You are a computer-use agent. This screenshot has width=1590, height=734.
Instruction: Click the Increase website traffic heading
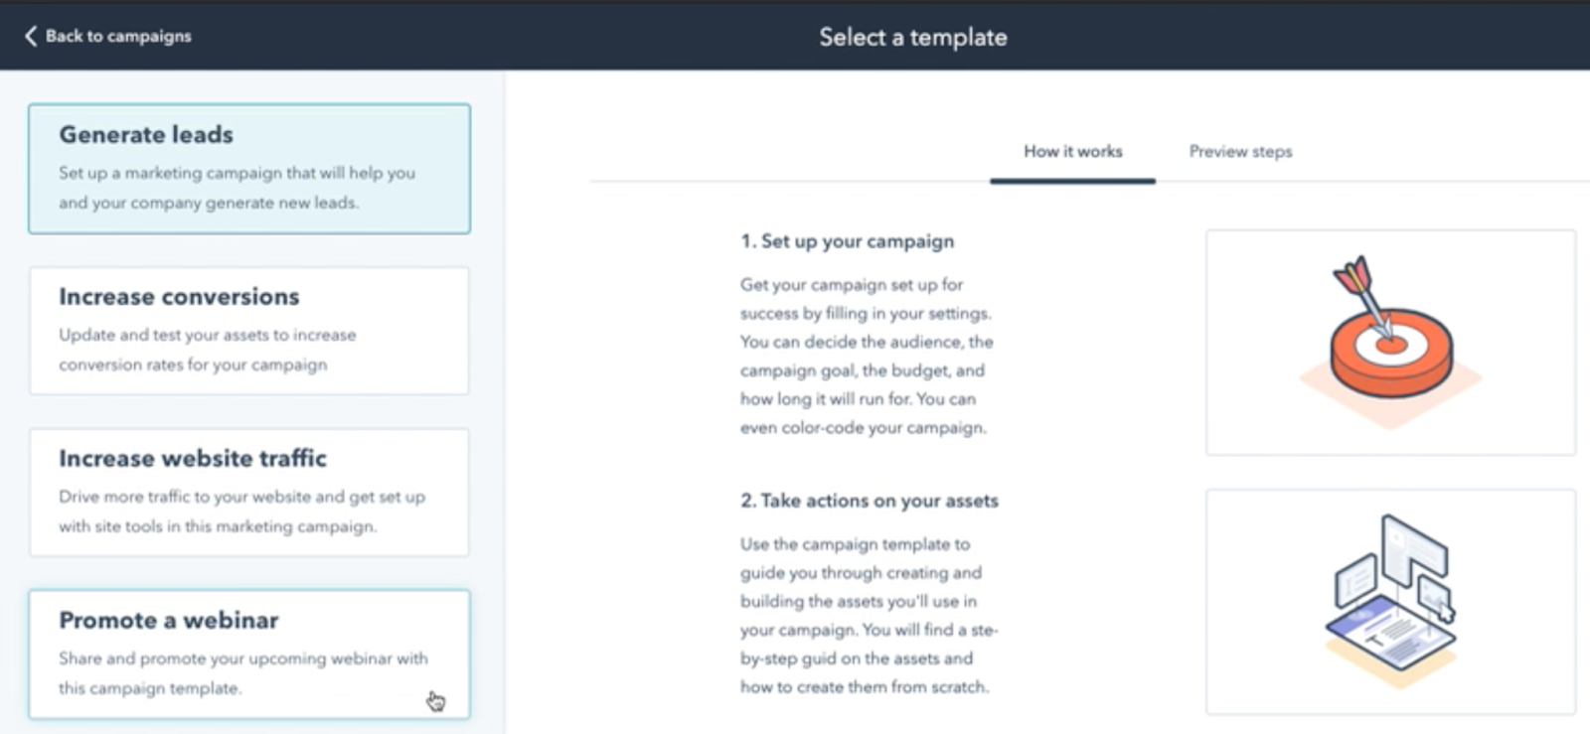(193, 458)
